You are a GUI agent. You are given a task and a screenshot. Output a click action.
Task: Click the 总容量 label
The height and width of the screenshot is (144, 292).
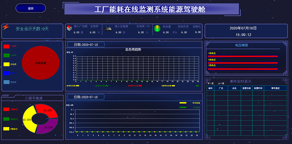click(x=167, y=27)
